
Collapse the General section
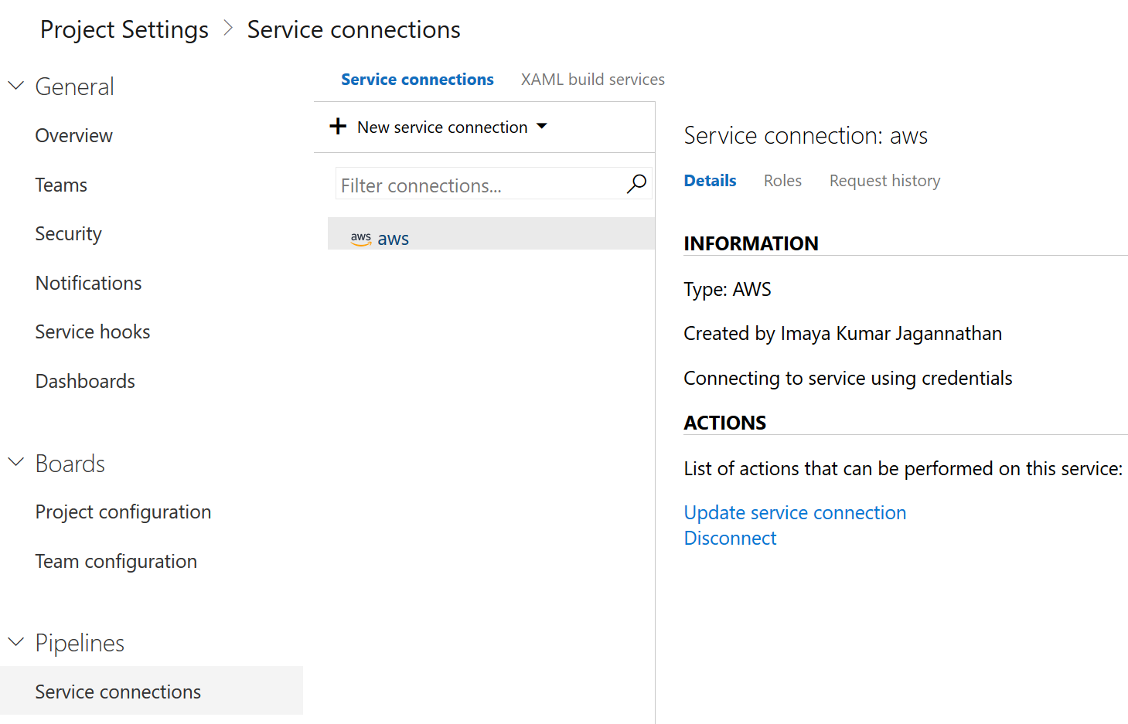16,86
